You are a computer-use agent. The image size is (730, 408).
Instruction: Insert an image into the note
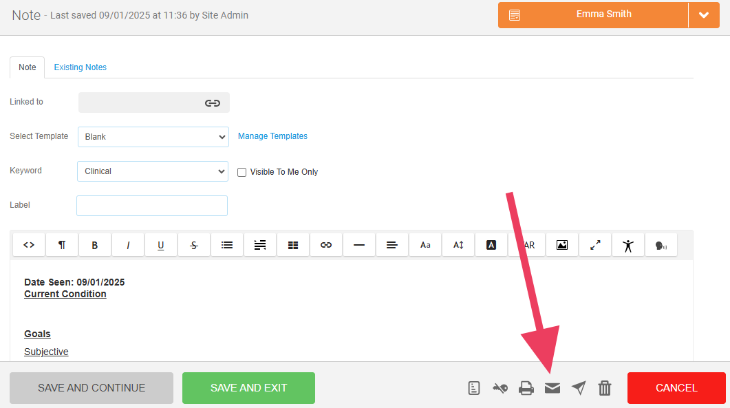tap(562, 245)
